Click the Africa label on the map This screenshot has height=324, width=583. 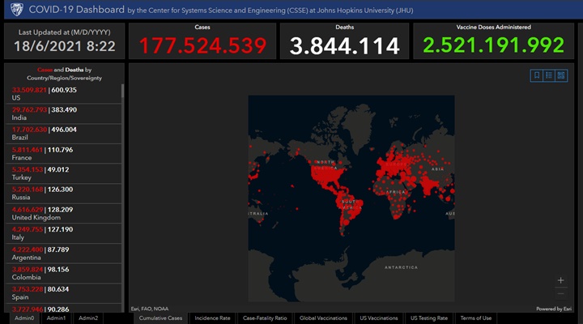coord(395,192)
